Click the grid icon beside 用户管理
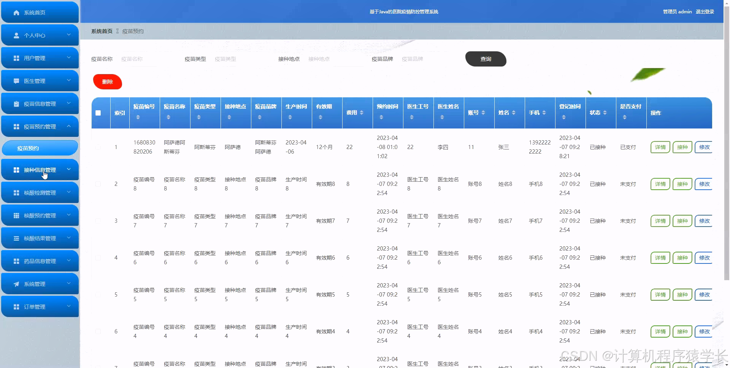Image resolution: width=730 pixels, height=368 pixels. click(16, 58)
